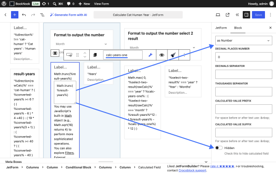276x173 pixels.
Task: Click the Live status badge
Action: click(x=36, y=4)
